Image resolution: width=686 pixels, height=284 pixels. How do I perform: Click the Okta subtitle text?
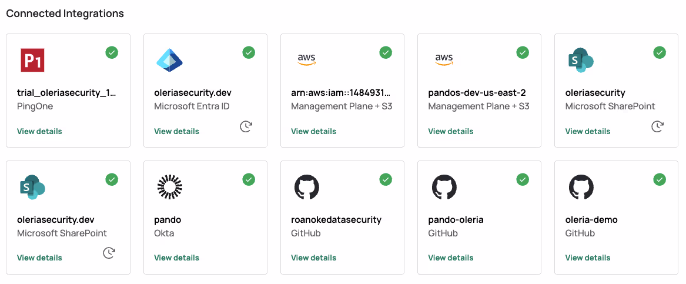(x=164, y=233)
